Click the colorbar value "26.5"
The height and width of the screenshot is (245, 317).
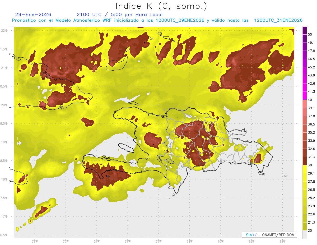311,190
